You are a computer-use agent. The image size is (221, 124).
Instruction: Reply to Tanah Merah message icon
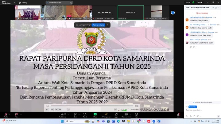pyautogui.click(x=191, y=47)
